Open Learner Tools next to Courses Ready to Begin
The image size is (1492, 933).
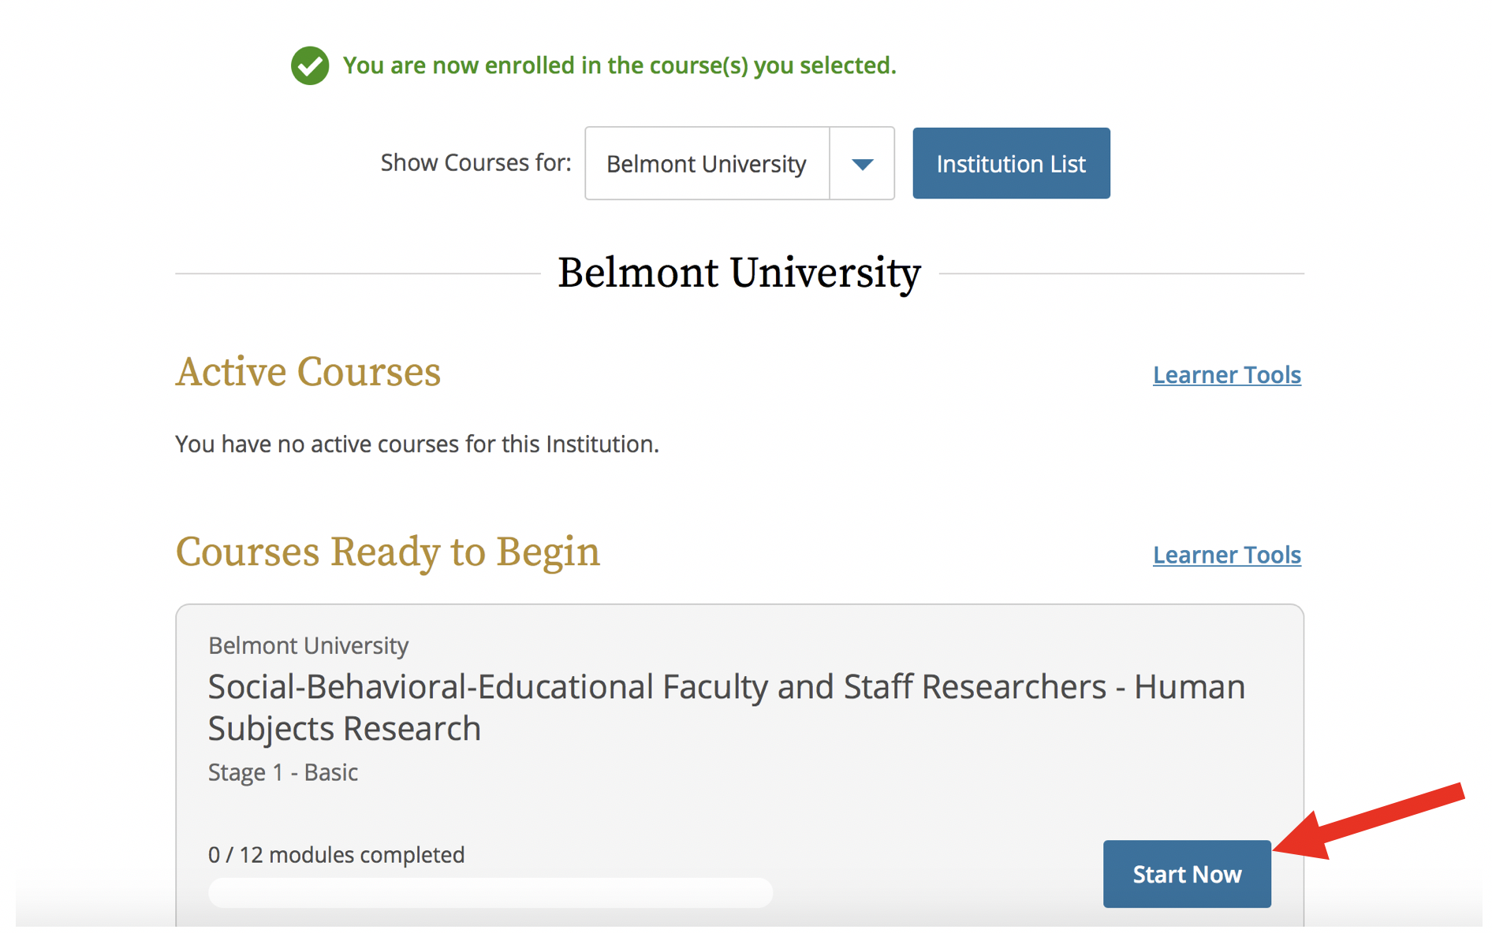click(1226, 555)
